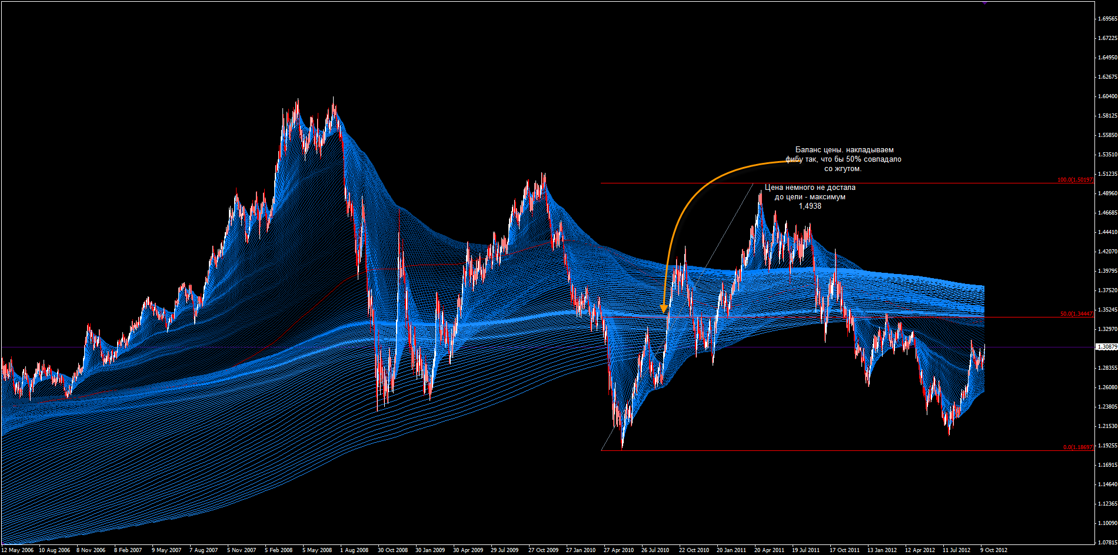Click the 9 Oct 2012 date label
This screenshot has height=555, width=1118.
(994, 550)
